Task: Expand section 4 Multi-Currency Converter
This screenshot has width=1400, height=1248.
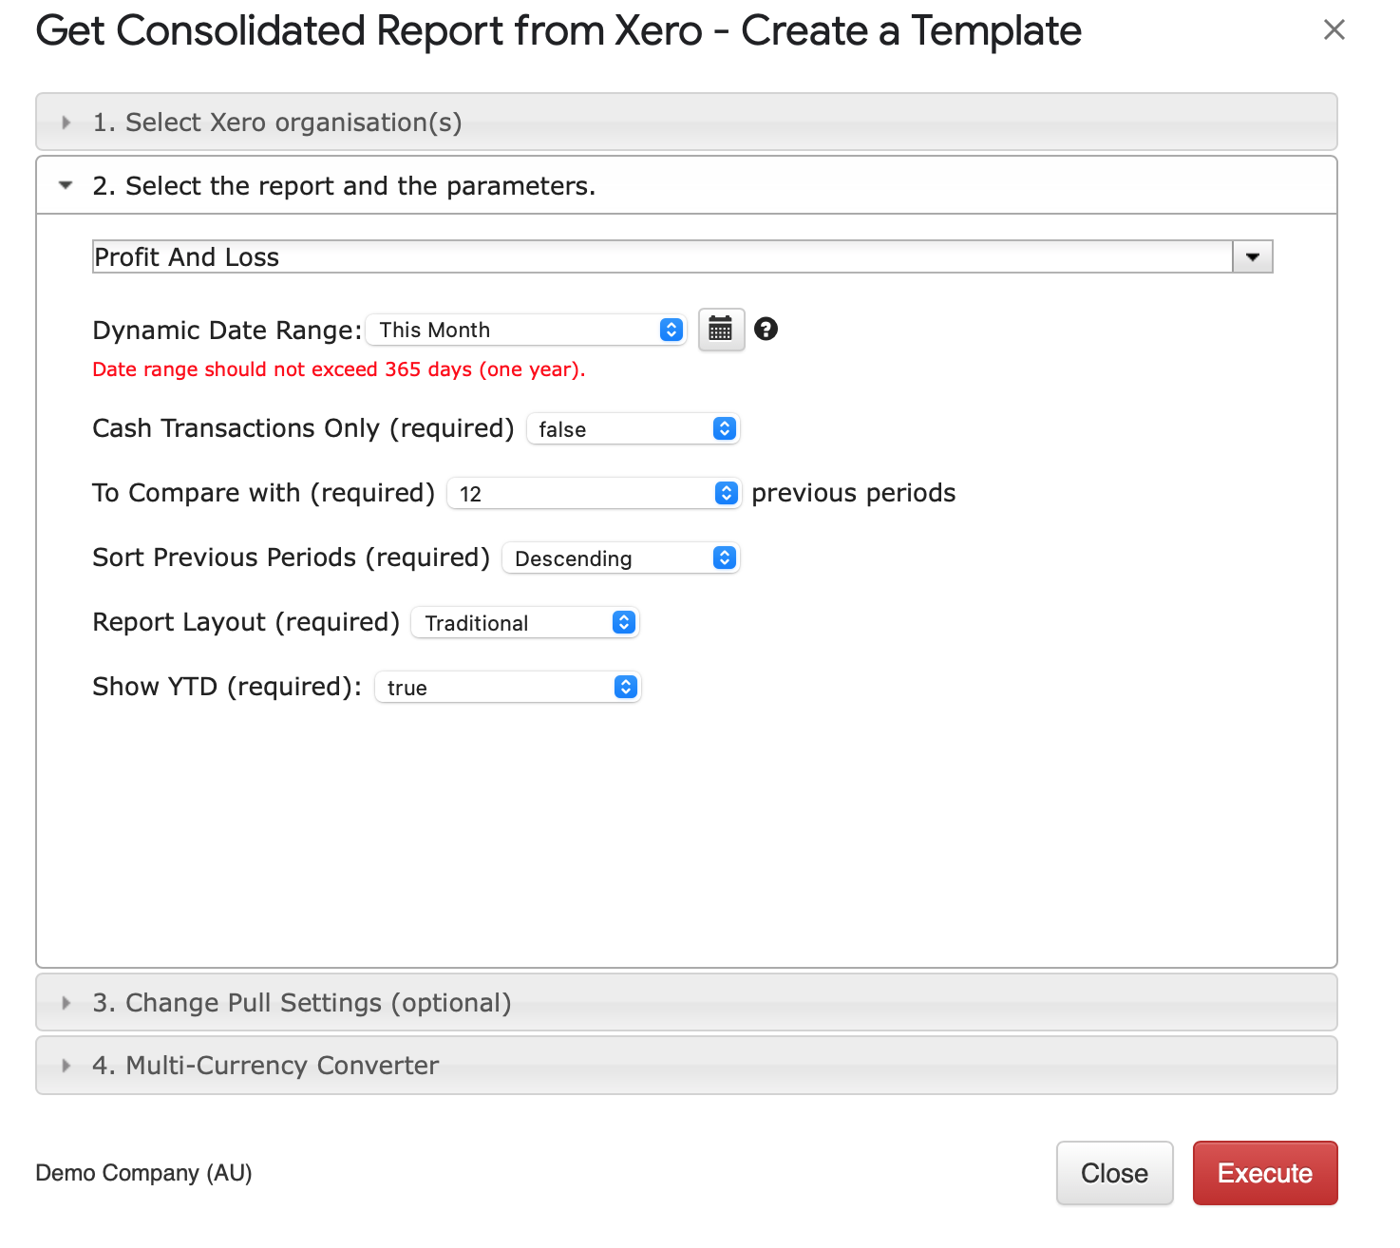Action: click(x=686, y=1065)
